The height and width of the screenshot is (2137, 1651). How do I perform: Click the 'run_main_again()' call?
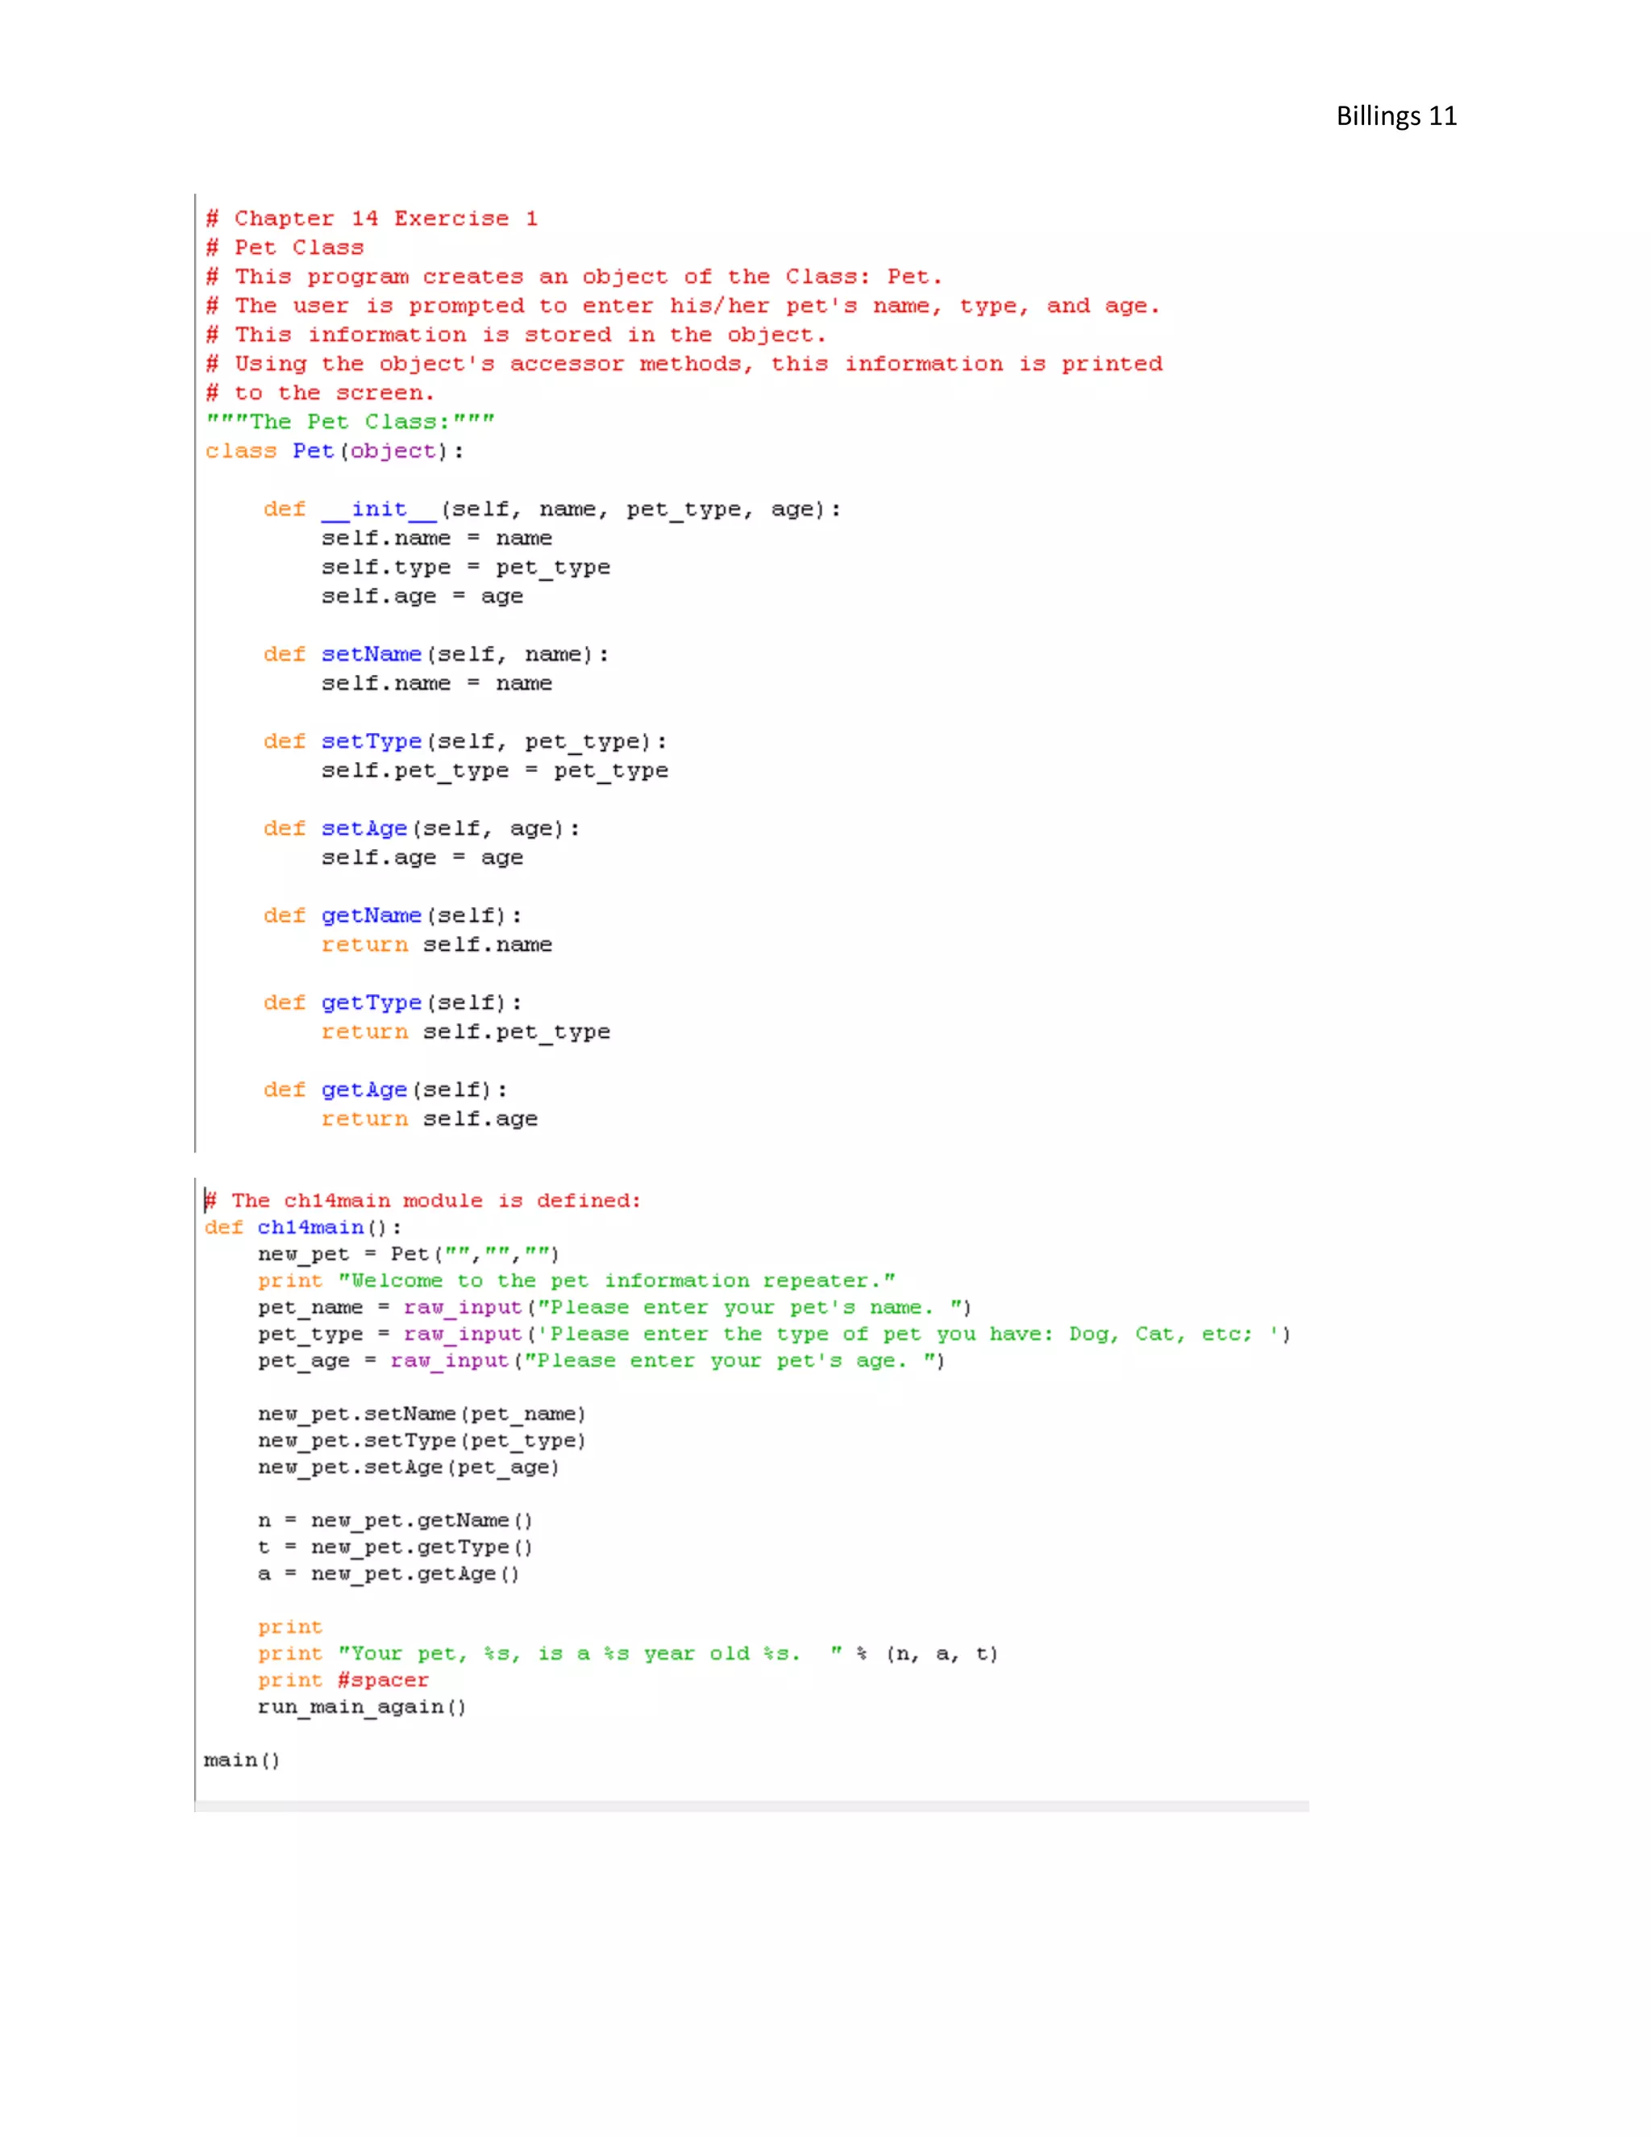pos(362,1706)
